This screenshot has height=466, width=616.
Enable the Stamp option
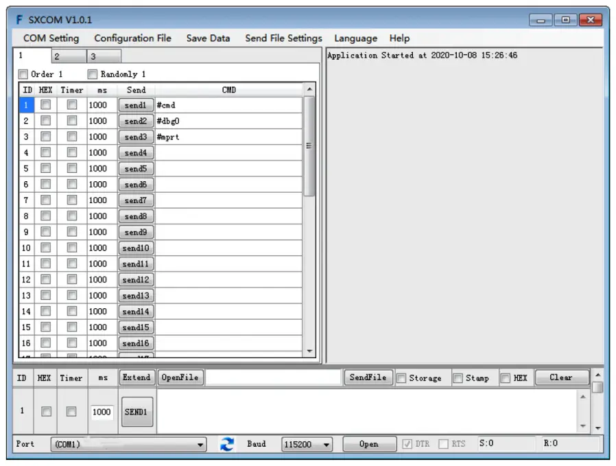tap(457, 377)
